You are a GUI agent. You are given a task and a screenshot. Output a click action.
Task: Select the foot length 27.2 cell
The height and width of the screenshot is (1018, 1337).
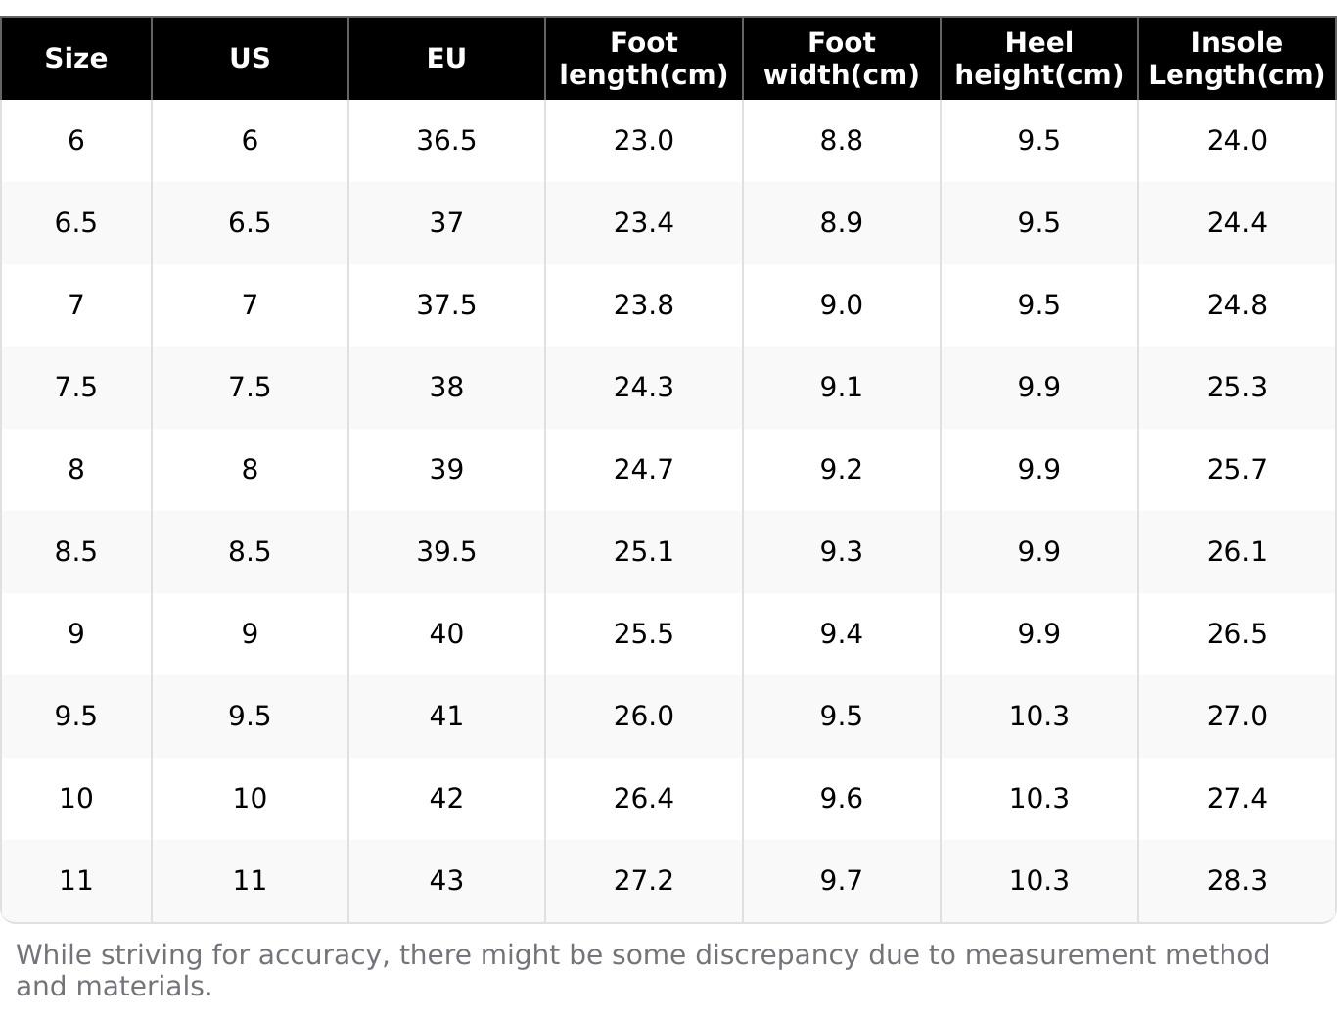tap(643, 881)
